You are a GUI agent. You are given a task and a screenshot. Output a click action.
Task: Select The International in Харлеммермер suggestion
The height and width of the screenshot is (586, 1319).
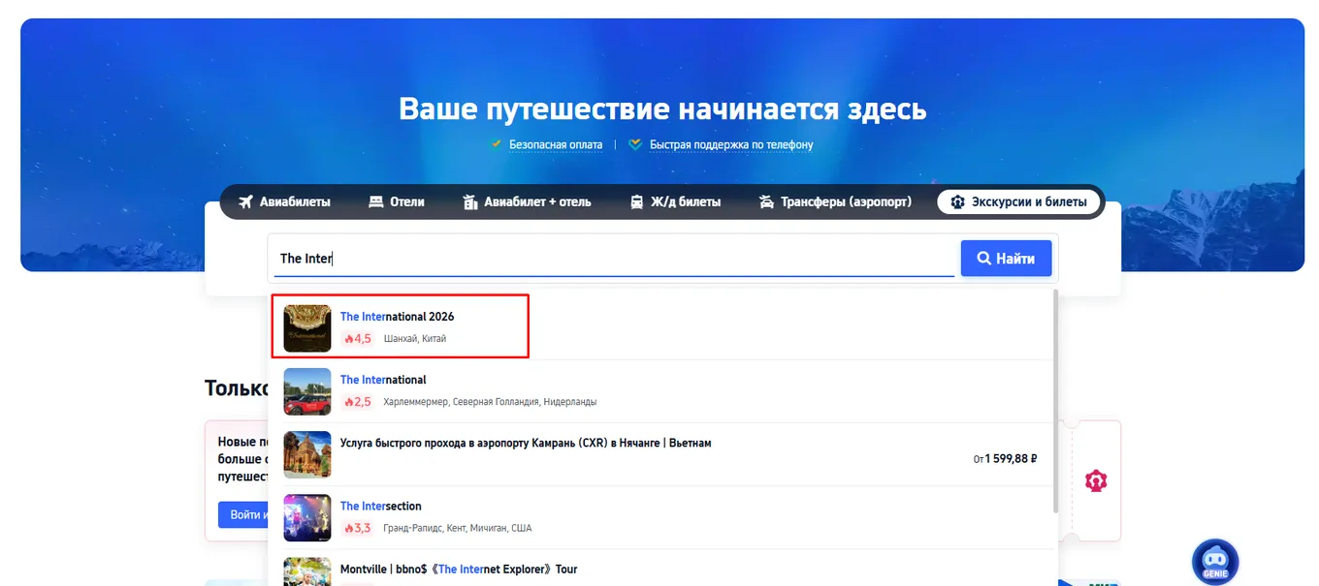click(x=661, y=390)
